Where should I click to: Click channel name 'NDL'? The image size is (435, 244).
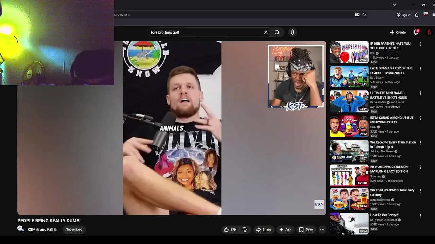pyautogui.click(x=373, y=127)
